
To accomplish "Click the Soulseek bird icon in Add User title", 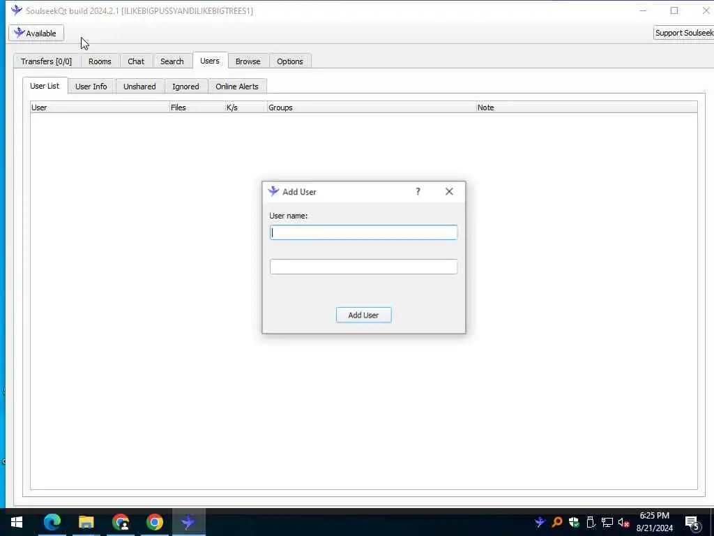I will 273,191.
